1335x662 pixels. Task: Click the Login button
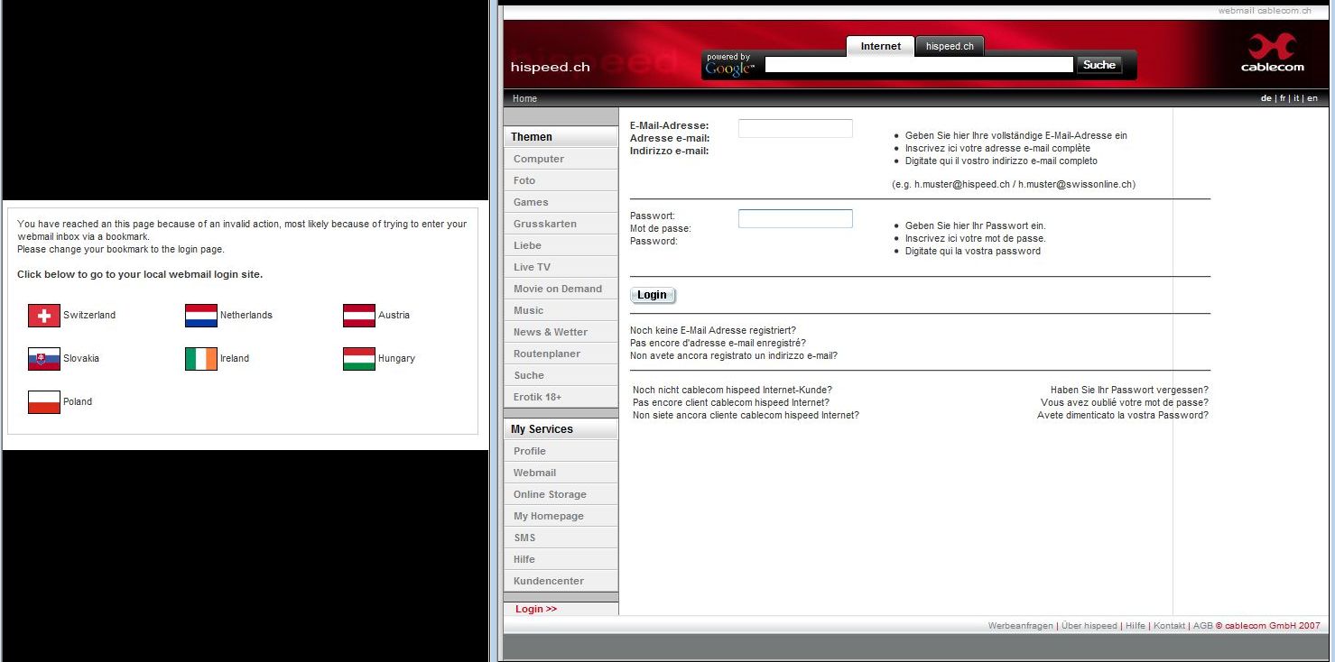pyautogui.click(x=652, y=295)
